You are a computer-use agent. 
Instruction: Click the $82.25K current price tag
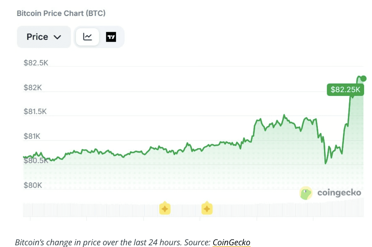(x=345, y=90)
